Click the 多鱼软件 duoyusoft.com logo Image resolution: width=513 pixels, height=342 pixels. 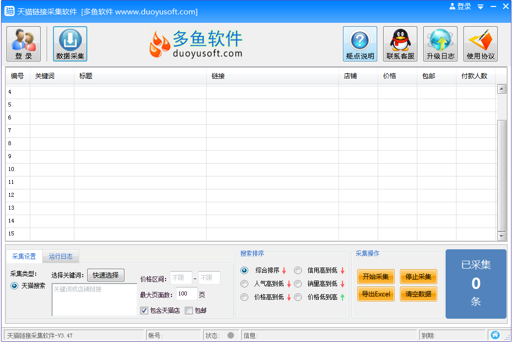click(196, 44)
